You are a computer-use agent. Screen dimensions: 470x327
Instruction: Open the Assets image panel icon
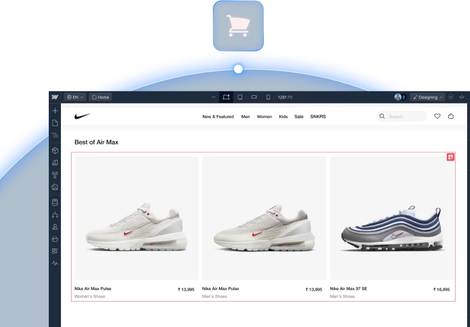click(55, 187)
